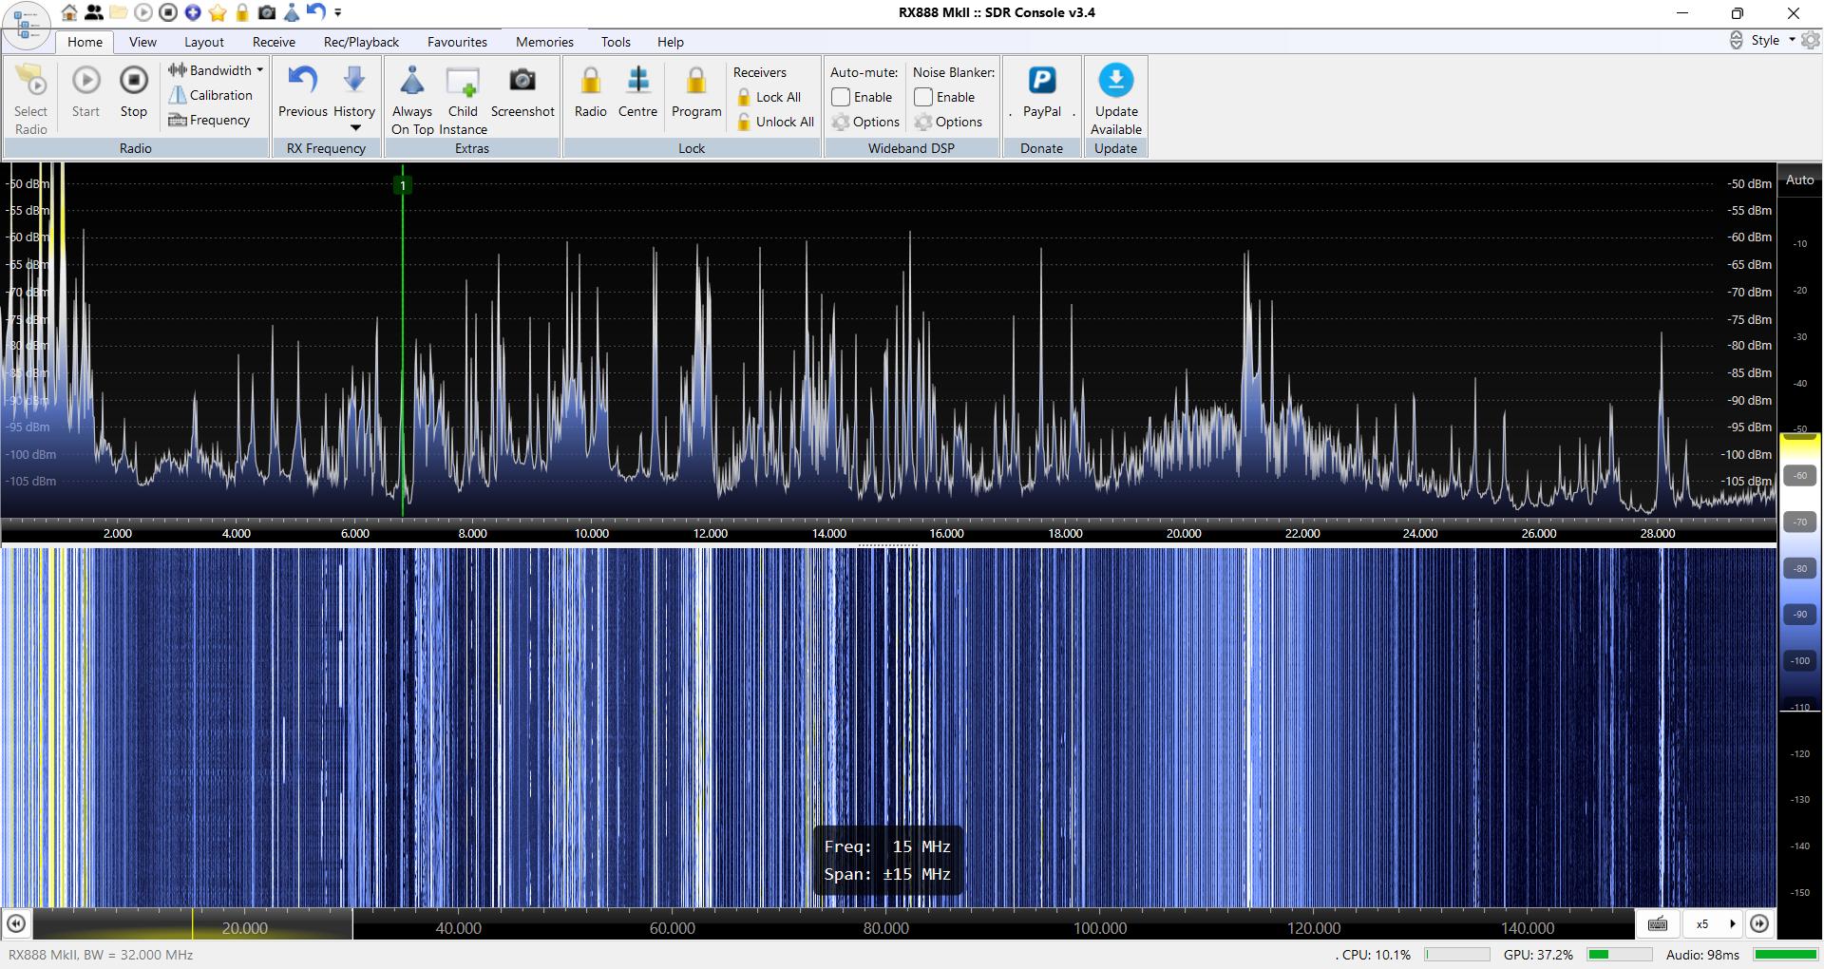Click the 'RX888 MkII, BW = 32.000 MHz' status text

[x=101, y=955]
